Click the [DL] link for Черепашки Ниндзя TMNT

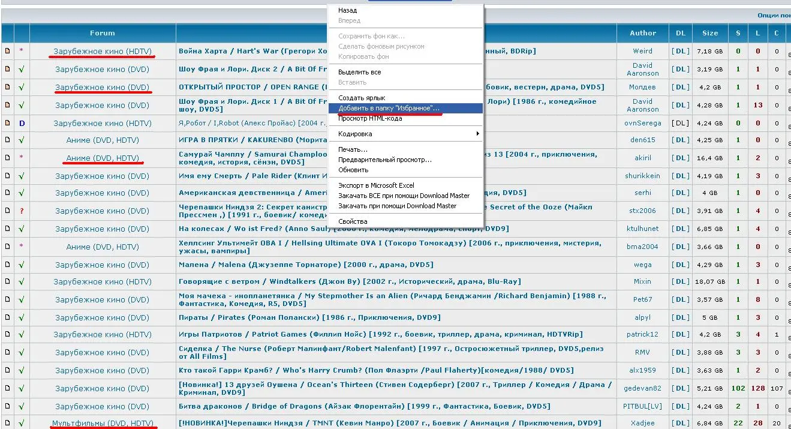coord(681,423)
